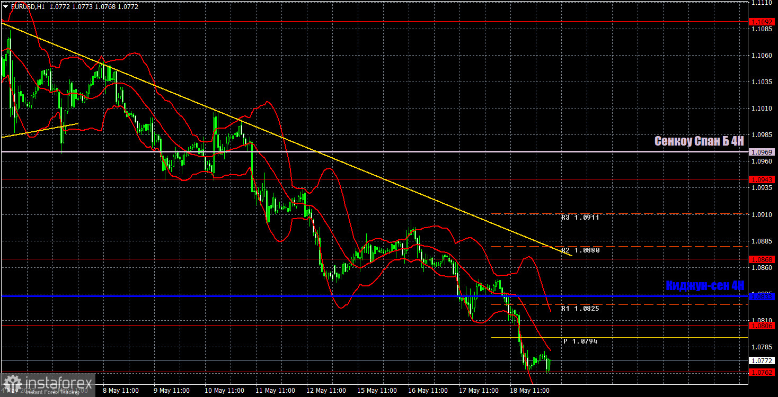This screenshot has width=778, height=397.
Task: Click the blue 1.0833 price tag
Action: (x=762, y=296)
